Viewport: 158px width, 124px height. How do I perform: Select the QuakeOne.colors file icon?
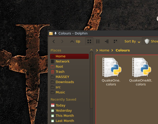(x=112, y=67)
